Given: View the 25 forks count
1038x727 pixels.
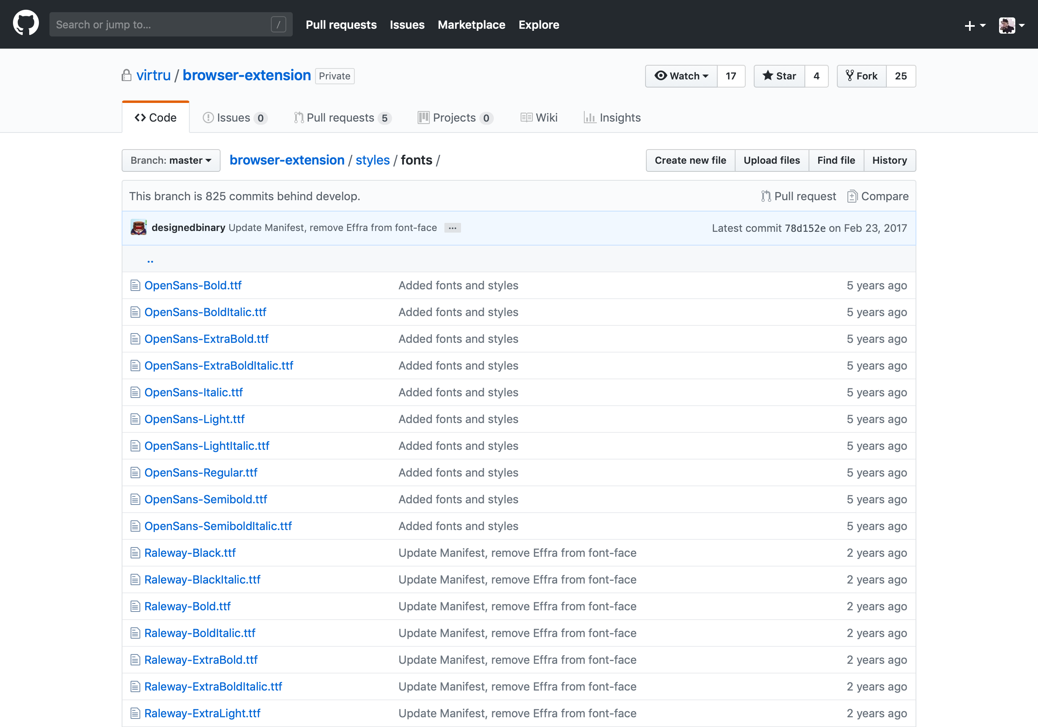Looking at the screenshot, I should coord(901,76).
